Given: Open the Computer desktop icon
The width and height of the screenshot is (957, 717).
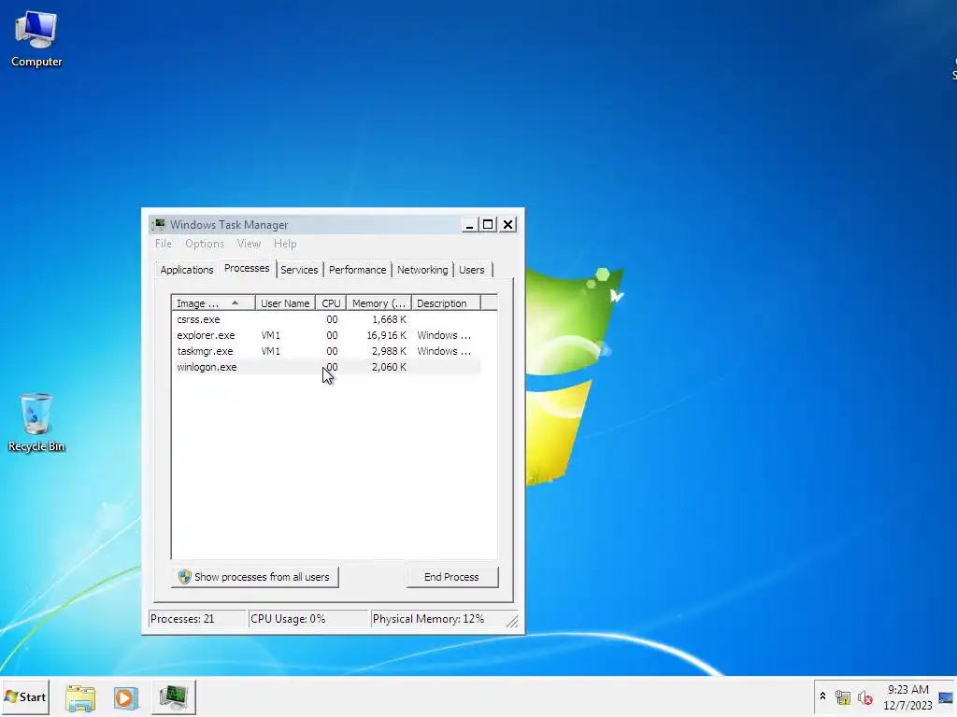Looking at the screenshot, I should pyautogui.click(x=36, y=39).
